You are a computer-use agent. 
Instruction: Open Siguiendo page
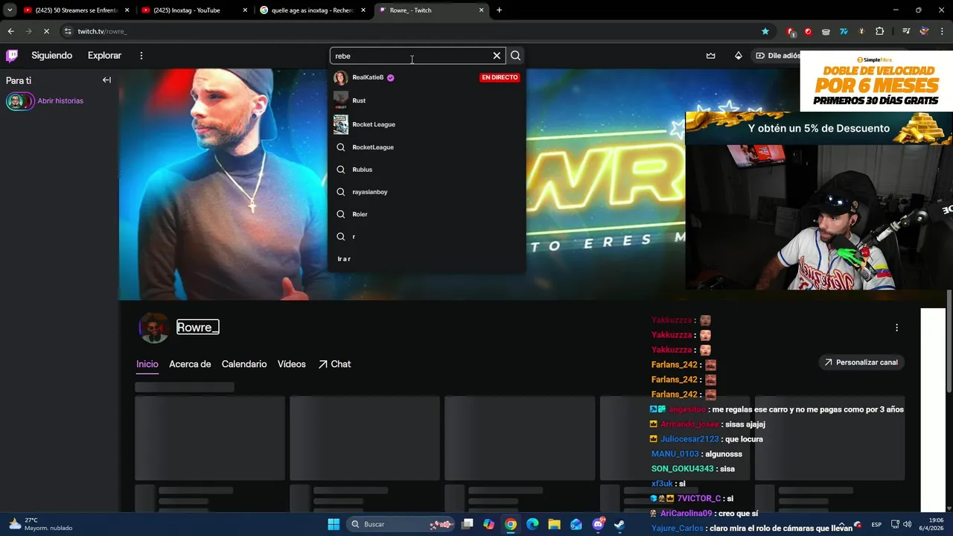(x=52, y=56)
